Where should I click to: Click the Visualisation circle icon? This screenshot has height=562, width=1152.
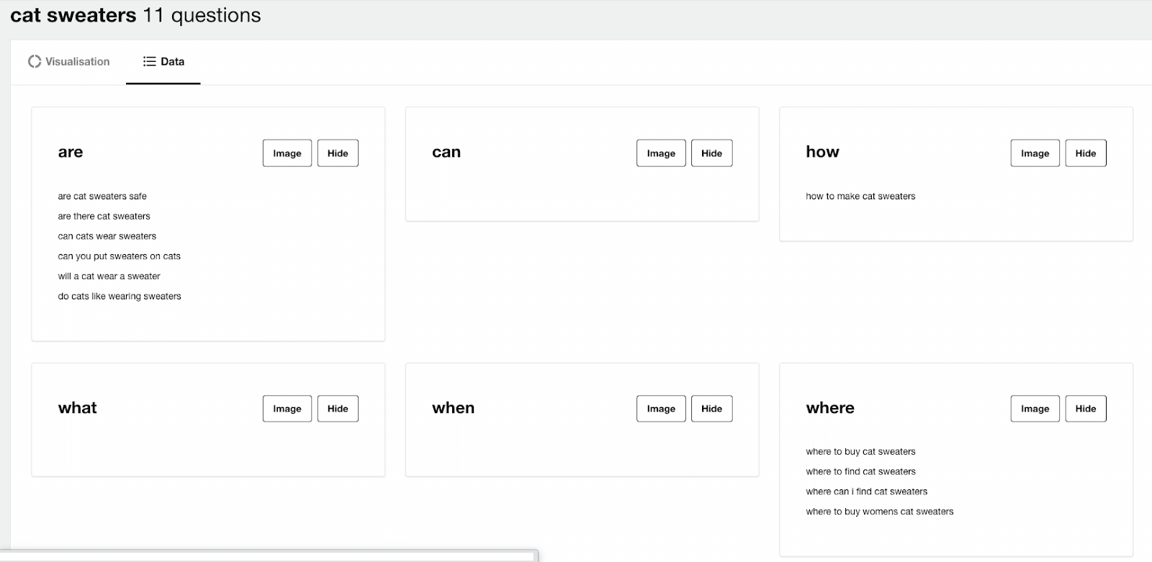35,62
